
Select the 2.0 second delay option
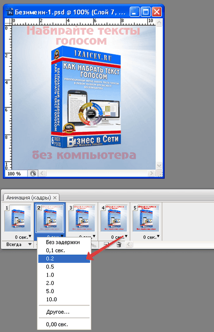coord(64,283)
